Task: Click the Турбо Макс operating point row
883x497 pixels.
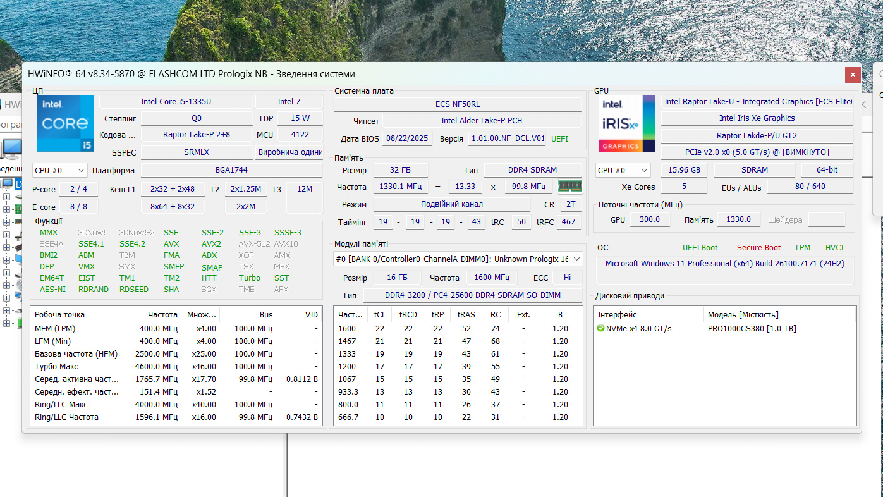Action: click(176, 366)
